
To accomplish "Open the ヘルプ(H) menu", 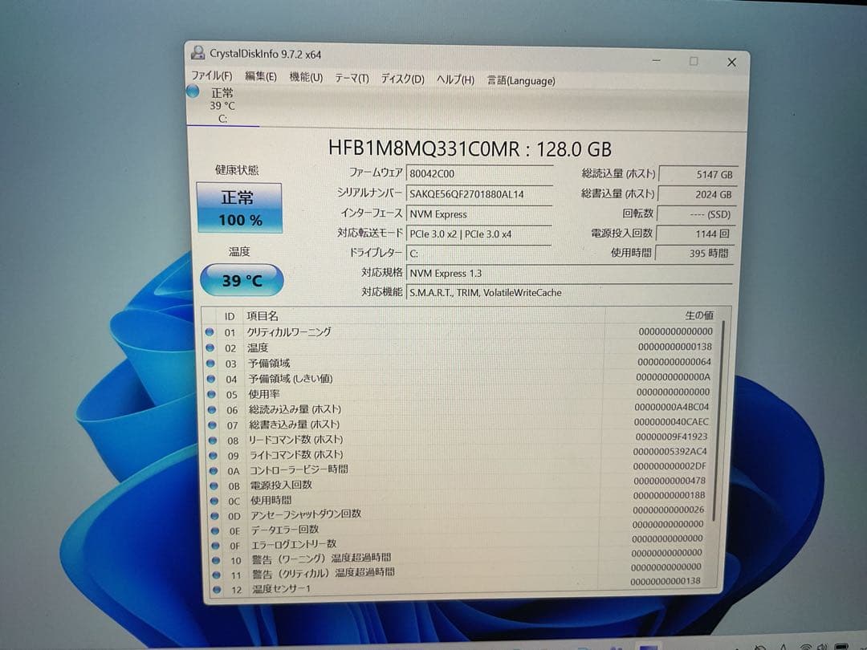I will (x=454, y=80).
